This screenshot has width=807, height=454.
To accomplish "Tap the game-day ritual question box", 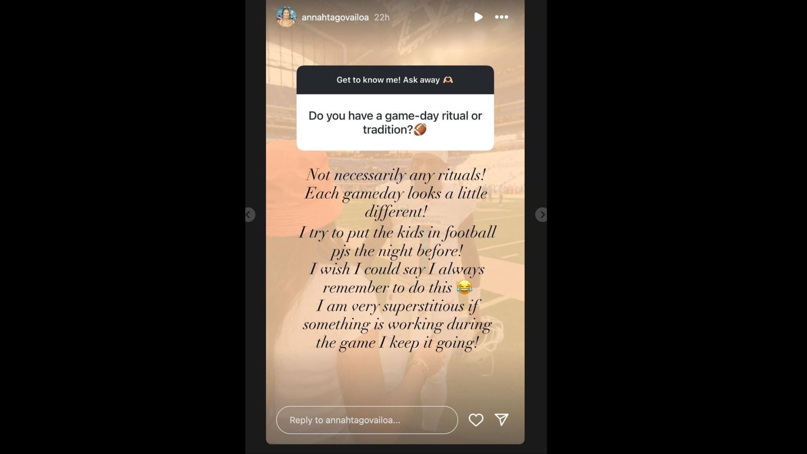I will [395, 122].
